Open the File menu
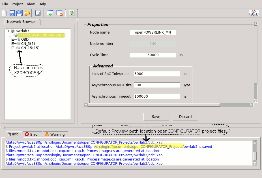262x178 pixels. pyautogui.click(x=5, y=4)
